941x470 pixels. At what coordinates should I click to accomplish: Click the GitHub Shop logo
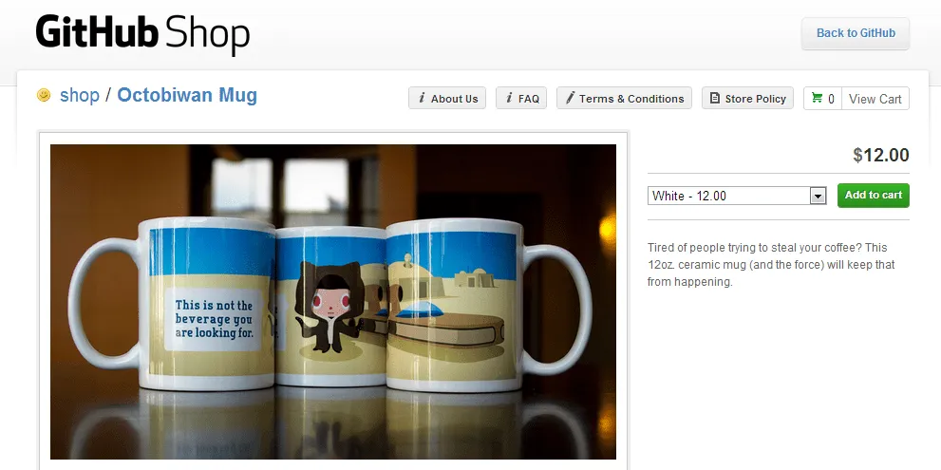142,33
